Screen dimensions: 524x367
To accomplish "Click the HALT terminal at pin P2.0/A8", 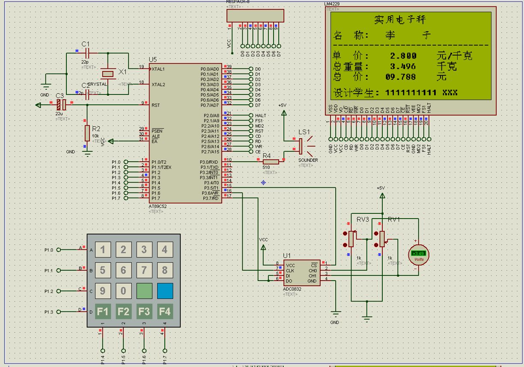I will (251, 115).
